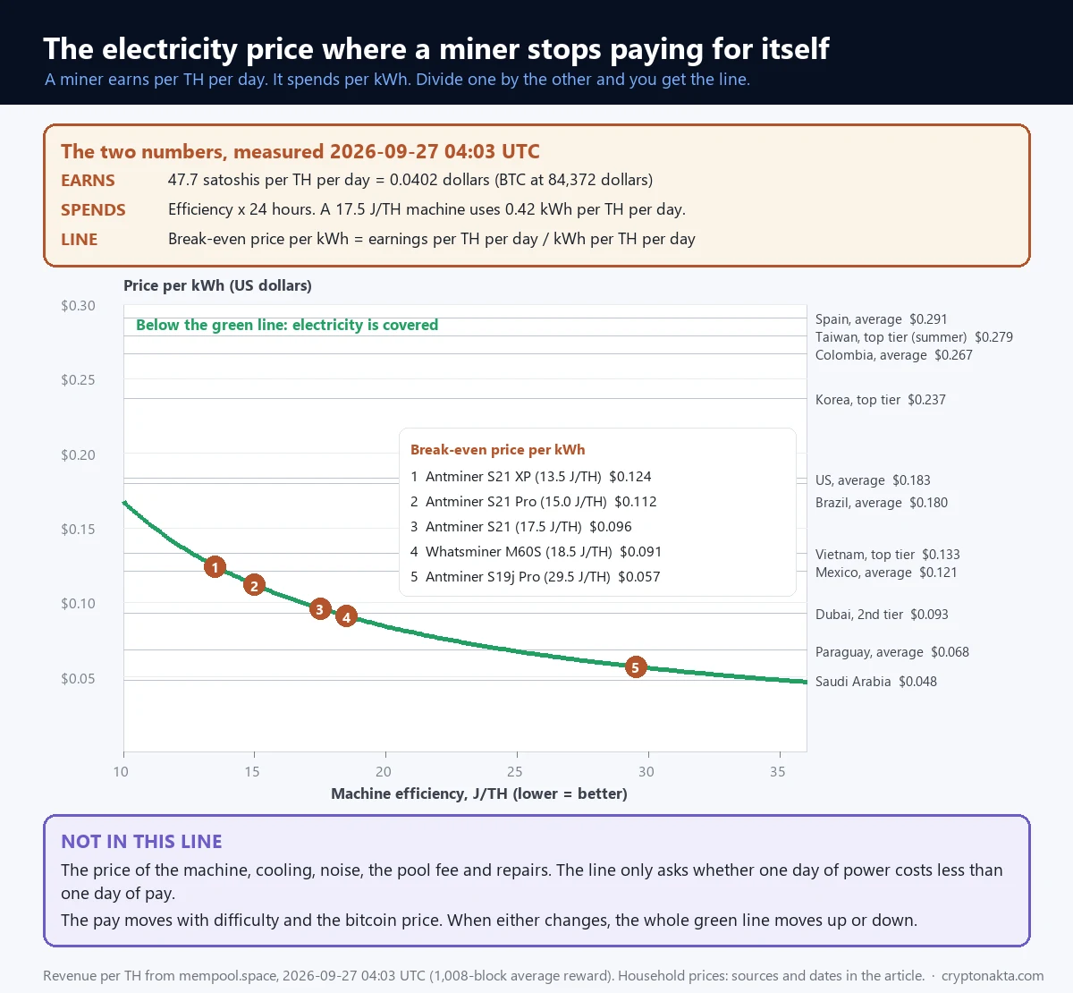Click the cryptonakta.com source text
Image resolution: width=1073 pixels, height=993 pixels.
point(993,976)
